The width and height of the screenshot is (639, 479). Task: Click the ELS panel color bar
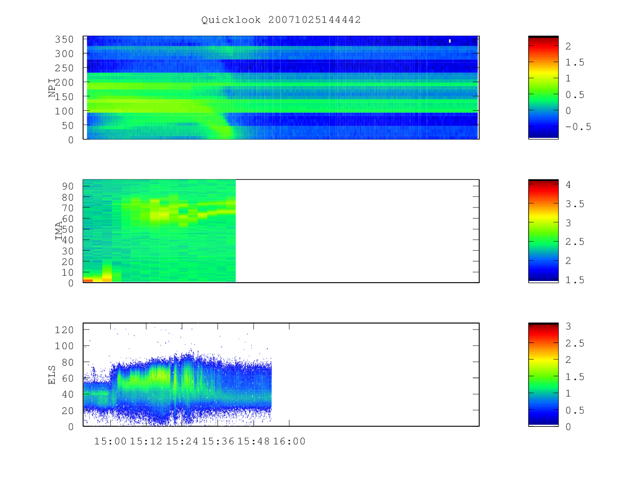click(x=543, y=374)
